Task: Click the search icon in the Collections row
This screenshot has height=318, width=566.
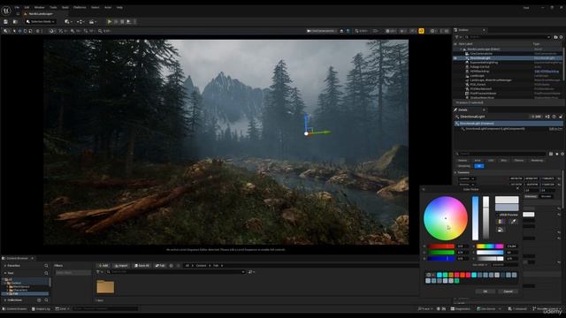Action: (x=46, y=300)
